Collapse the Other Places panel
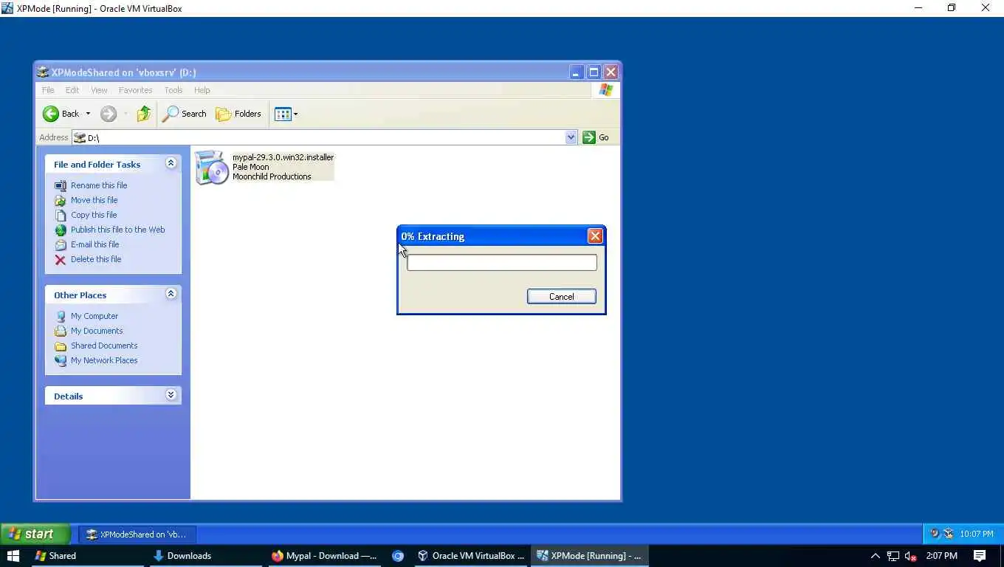 pyautogui.click(x=171, y=294)
